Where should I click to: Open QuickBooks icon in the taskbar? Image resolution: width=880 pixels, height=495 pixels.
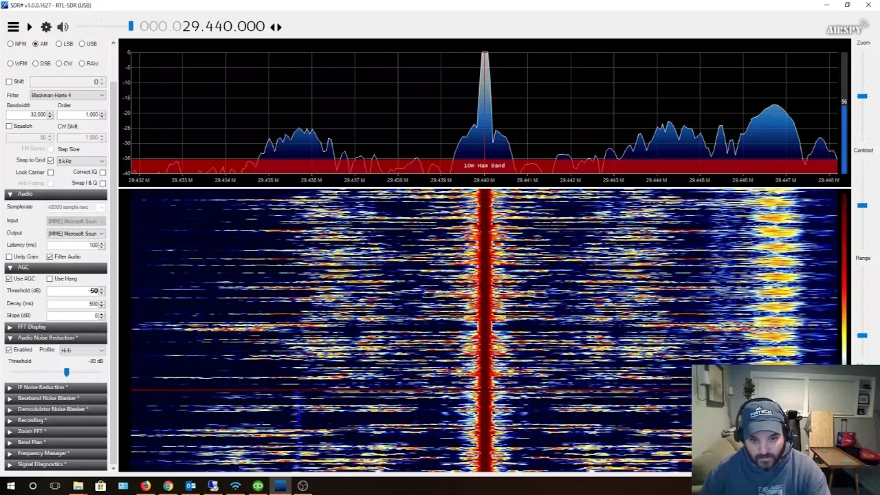click(258, 486)
